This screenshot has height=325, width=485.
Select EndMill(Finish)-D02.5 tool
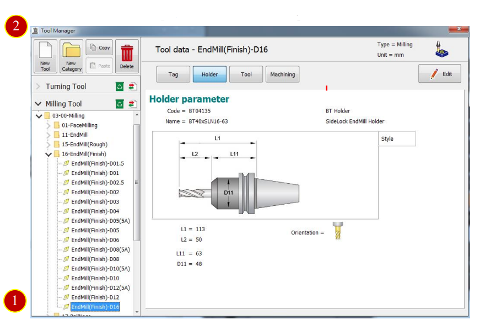point(98,183)
